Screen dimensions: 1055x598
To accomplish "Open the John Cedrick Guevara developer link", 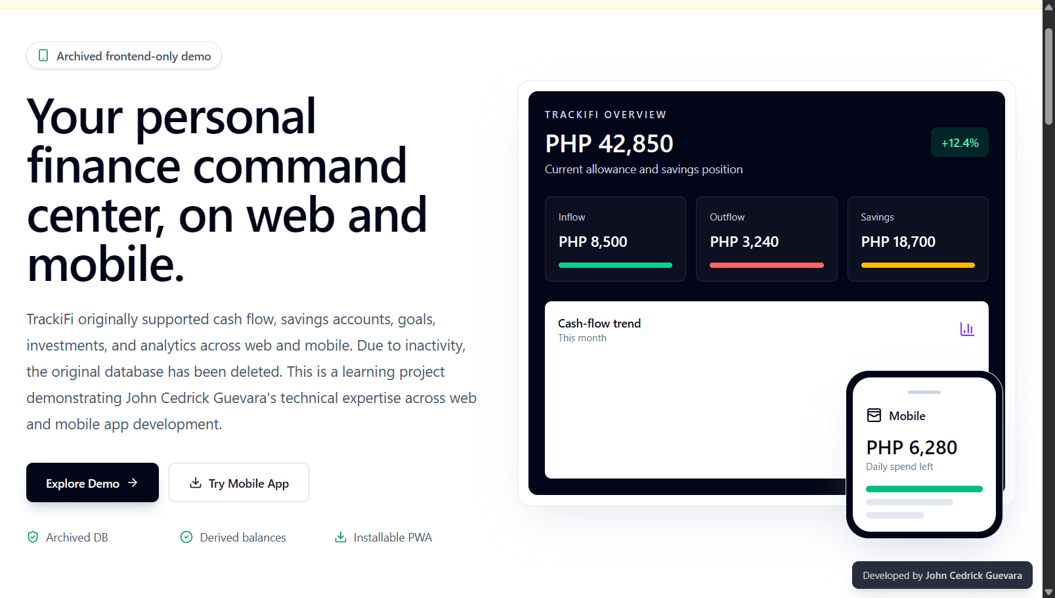I will point(974,576).
